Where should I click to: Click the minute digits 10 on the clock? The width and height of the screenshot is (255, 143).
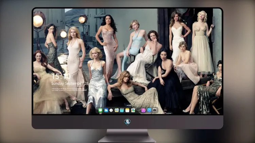click(66, 76)
